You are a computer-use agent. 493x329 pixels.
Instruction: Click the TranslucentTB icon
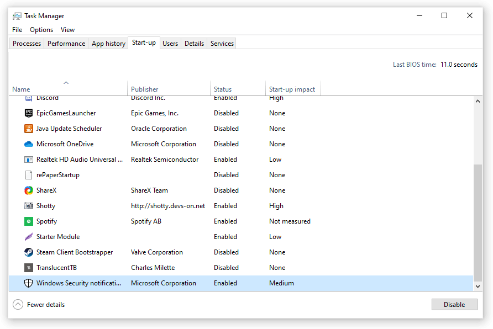point(29,268)
